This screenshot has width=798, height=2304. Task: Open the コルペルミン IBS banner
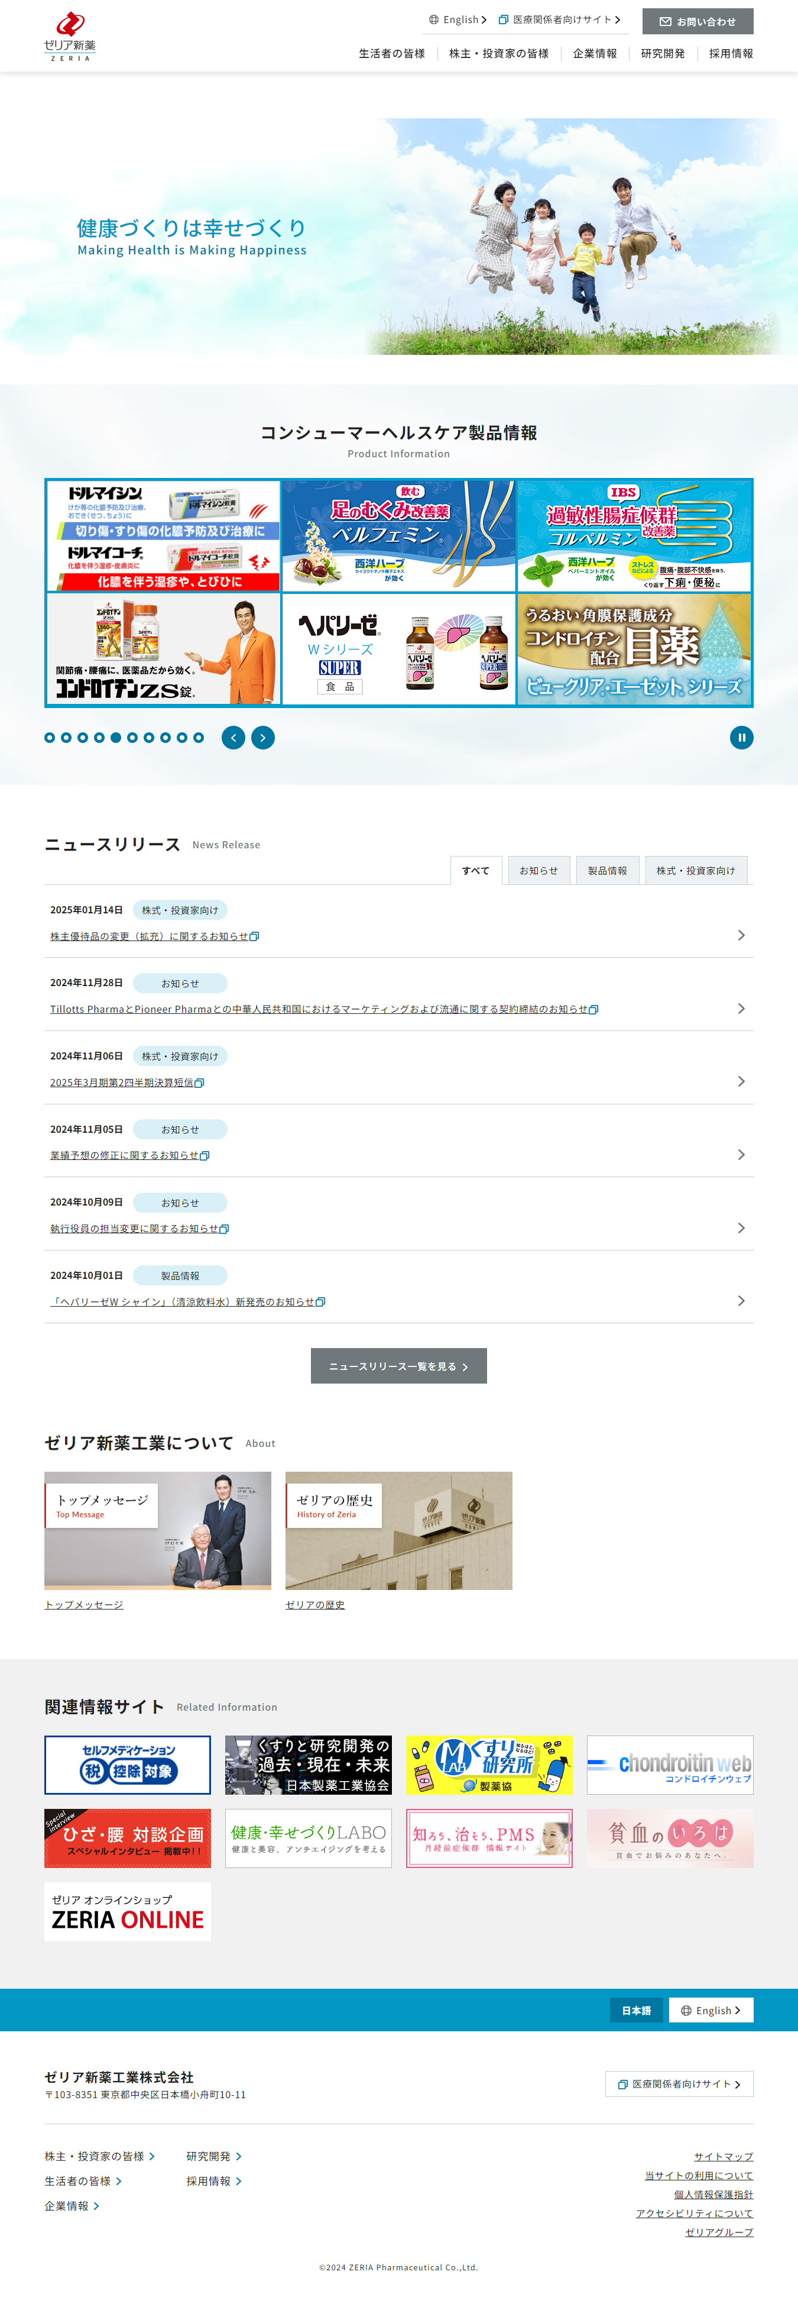click(634, 536)
